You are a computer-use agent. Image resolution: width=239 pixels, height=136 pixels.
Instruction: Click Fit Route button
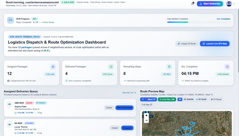[216, 99]
